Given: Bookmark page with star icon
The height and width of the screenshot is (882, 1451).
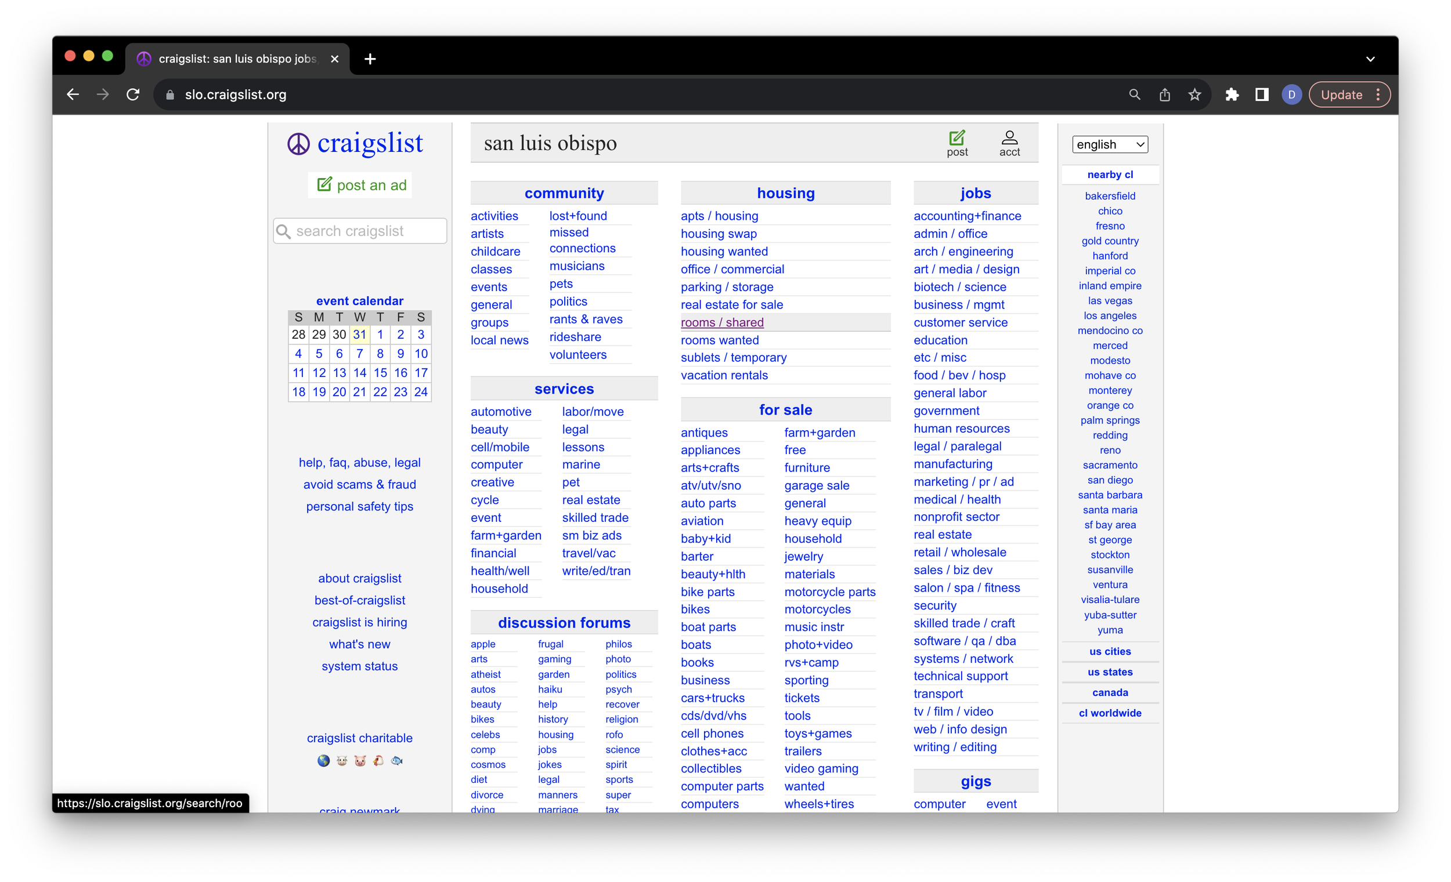Looking at the screenshot, I should point(1194,95).
